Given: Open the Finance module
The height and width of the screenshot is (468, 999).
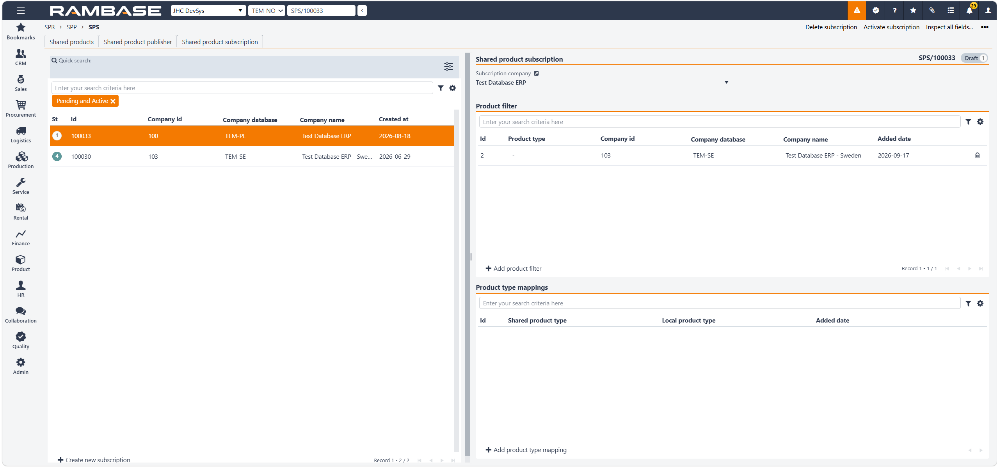Looking at the screenshot, I should (x=21, y=238).
